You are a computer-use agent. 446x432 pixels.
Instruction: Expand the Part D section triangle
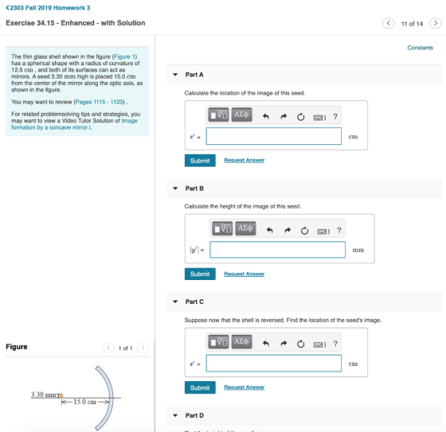175,415
